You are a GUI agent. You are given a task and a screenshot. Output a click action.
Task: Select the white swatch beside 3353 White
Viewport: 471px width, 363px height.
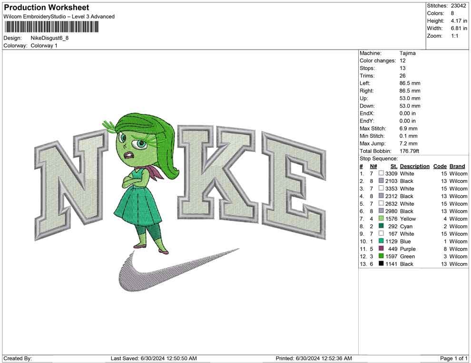coord(381,188)
